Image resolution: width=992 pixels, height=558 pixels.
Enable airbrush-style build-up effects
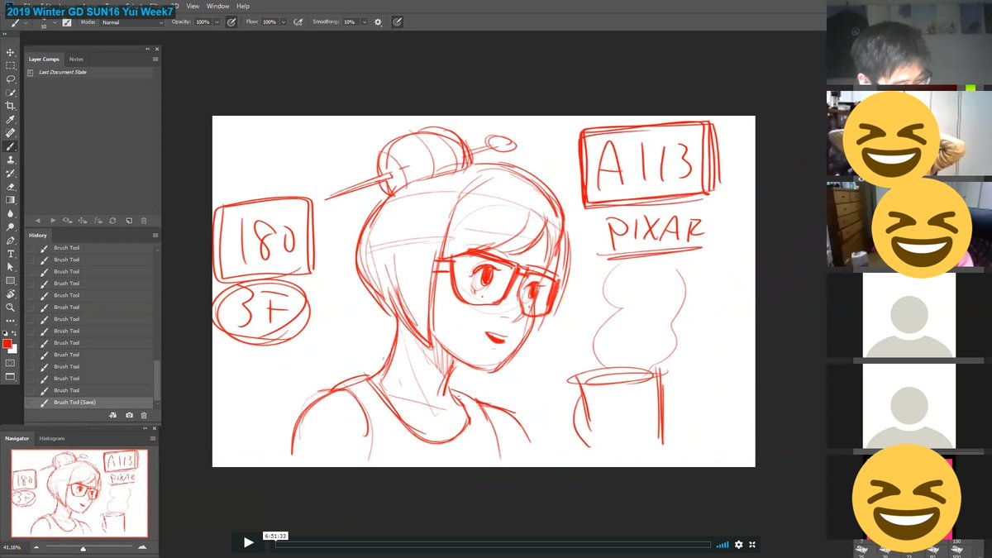(x=297, y=22)
